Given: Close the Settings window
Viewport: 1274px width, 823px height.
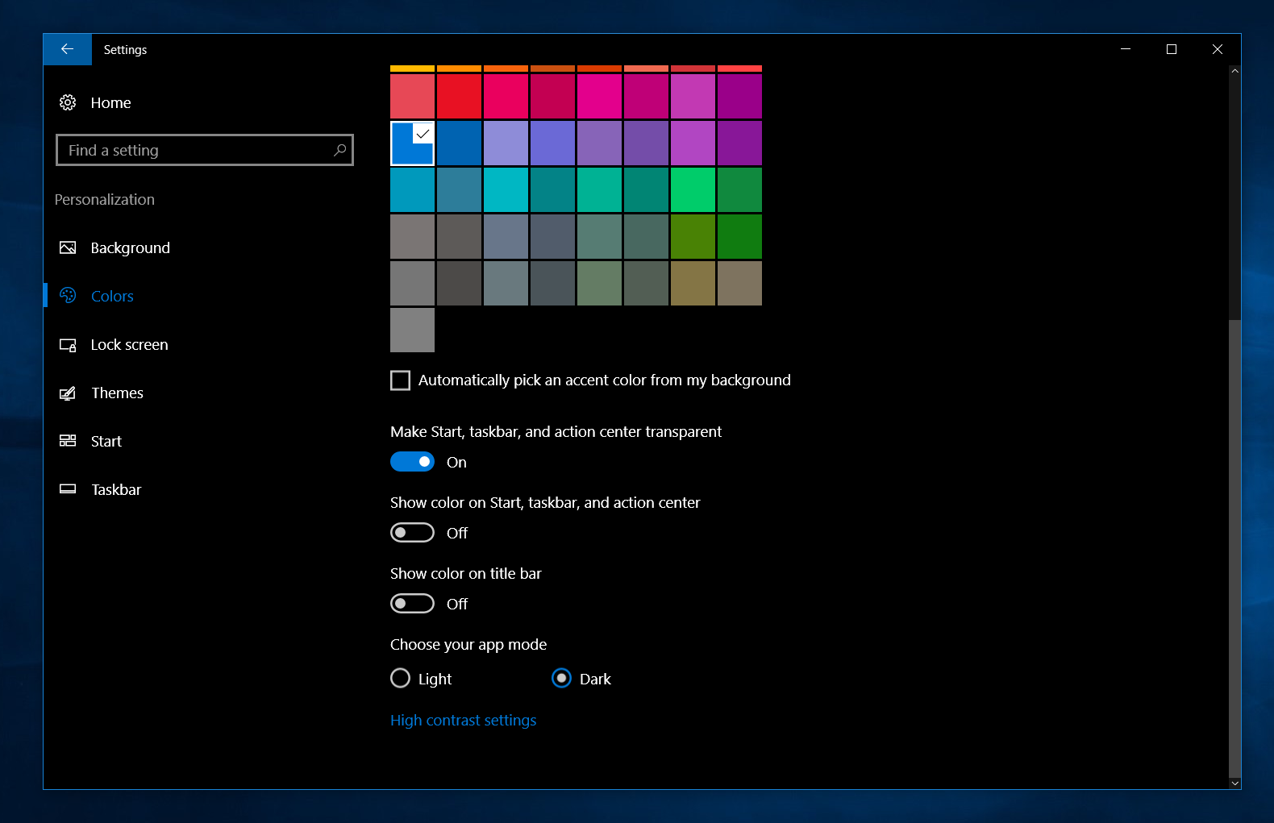Looking at the screenshot, I should click(1218, 49).
